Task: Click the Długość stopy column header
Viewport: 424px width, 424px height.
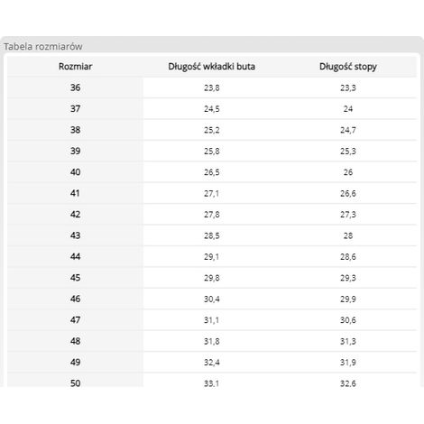Action: coord(348,67)
